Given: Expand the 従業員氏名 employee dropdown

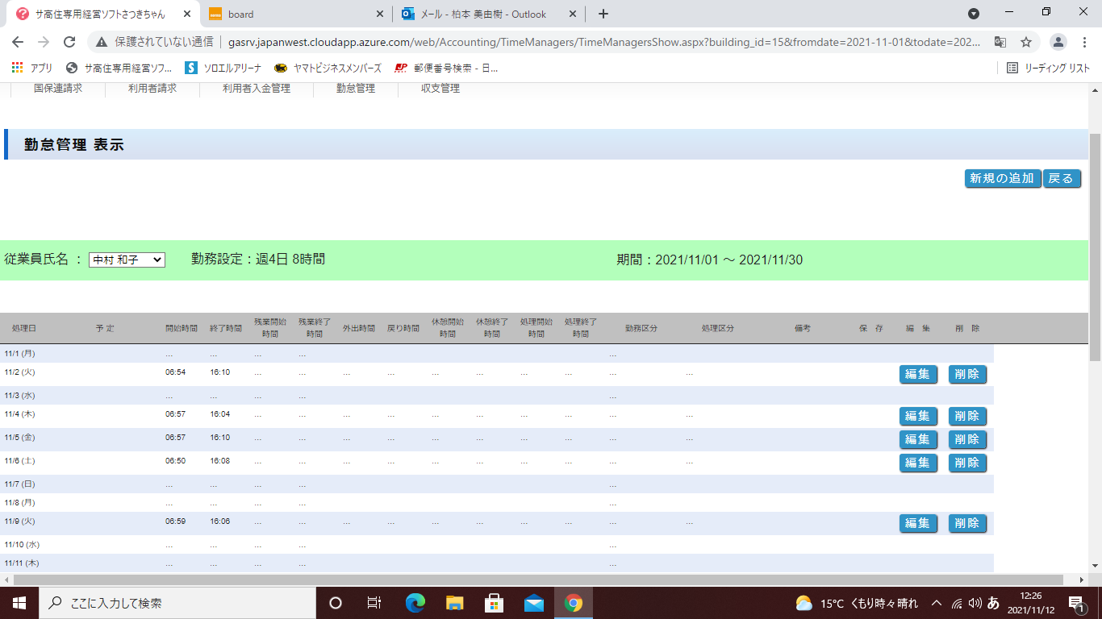Looking at the screenshot, I should 127,260.
